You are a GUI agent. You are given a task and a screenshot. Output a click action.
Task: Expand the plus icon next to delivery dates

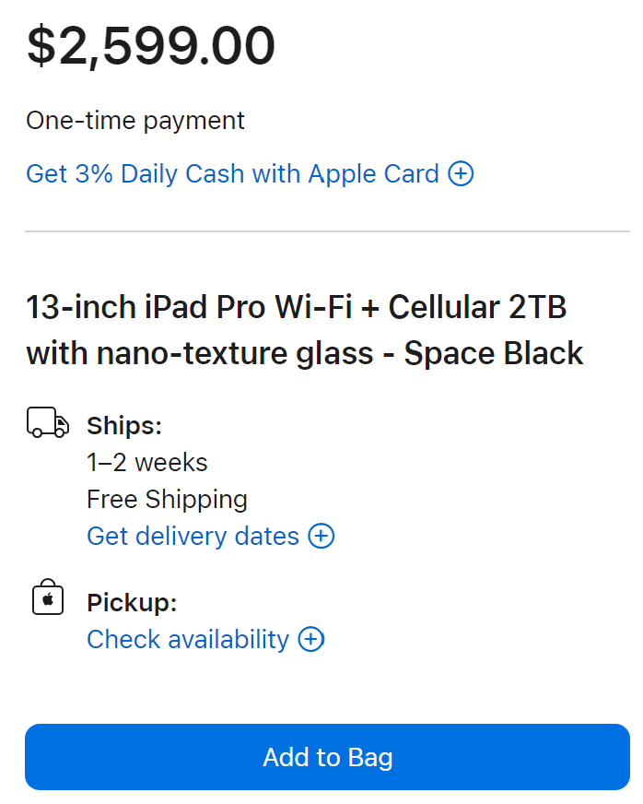pyautogui.click(x=321, y=536)
